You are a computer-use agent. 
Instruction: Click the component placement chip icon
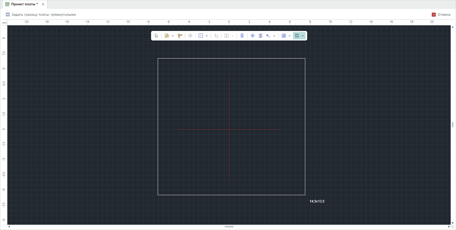click(242, 36)
